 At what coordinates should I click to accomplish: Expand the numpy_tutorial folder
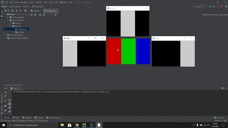[8, 17]
